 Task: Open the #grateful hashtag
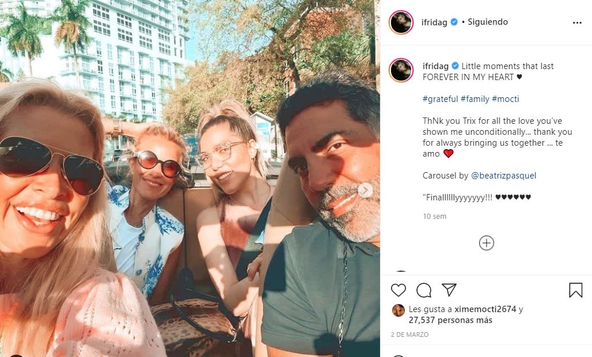point(440,99)
